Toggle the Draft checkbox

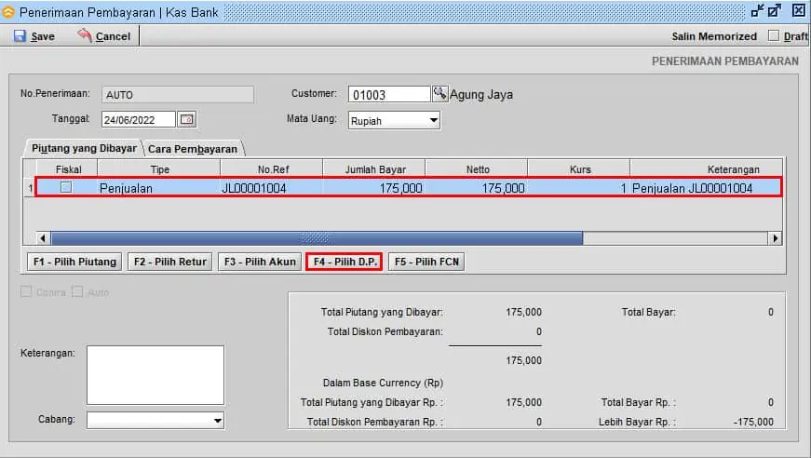773,35
